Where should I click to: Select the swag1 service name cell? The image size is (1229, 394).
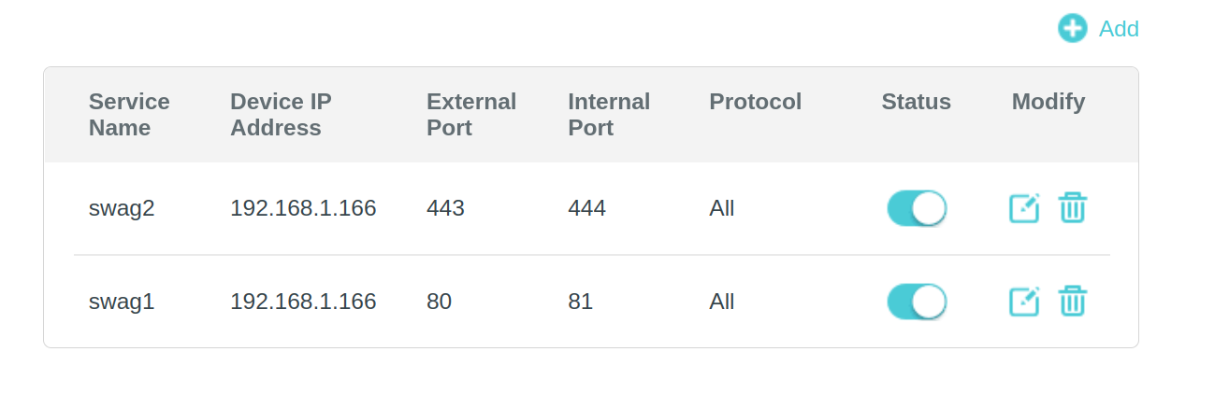tap(122, 302)
